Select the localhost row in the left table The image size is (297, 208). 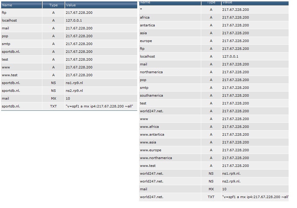69,20
